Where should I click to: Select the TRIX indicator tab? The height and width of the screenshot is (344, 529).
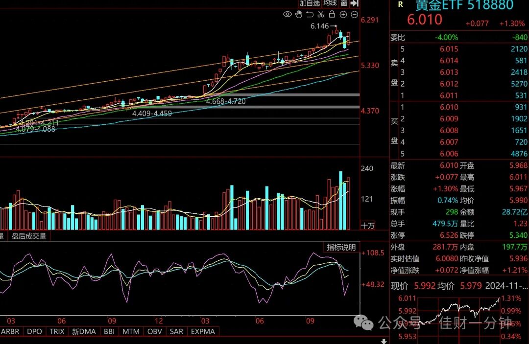pyautogui.click(x=57, y=332)
